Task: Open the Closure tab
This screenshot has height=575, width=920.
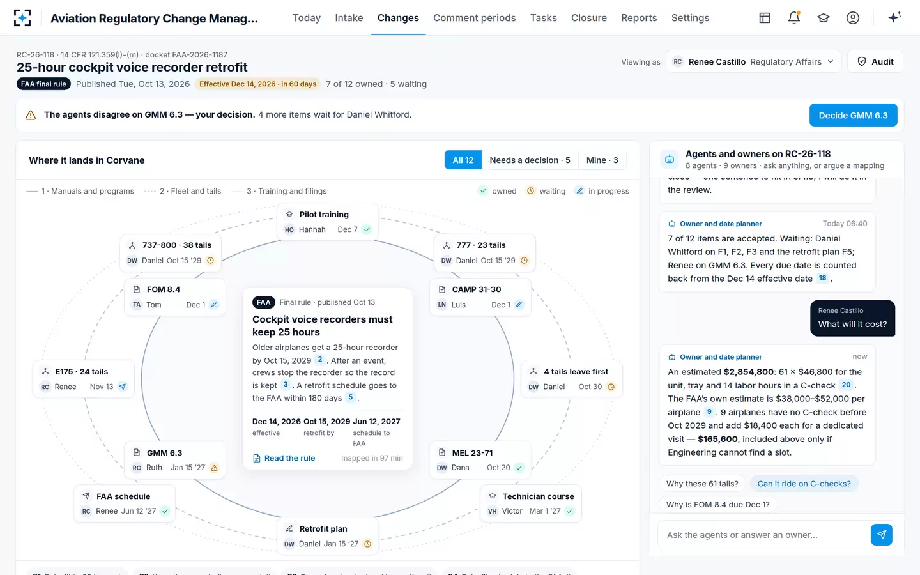Action: pyautogui.click(x=589, y=18)
